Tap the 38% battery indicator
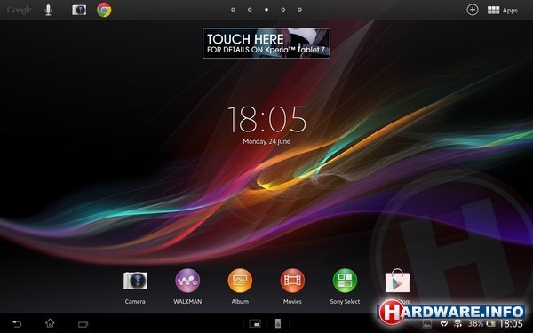Image resolution: width=533 pixels, height=333 pixels. pyautogui.click(x=481, y=323)
